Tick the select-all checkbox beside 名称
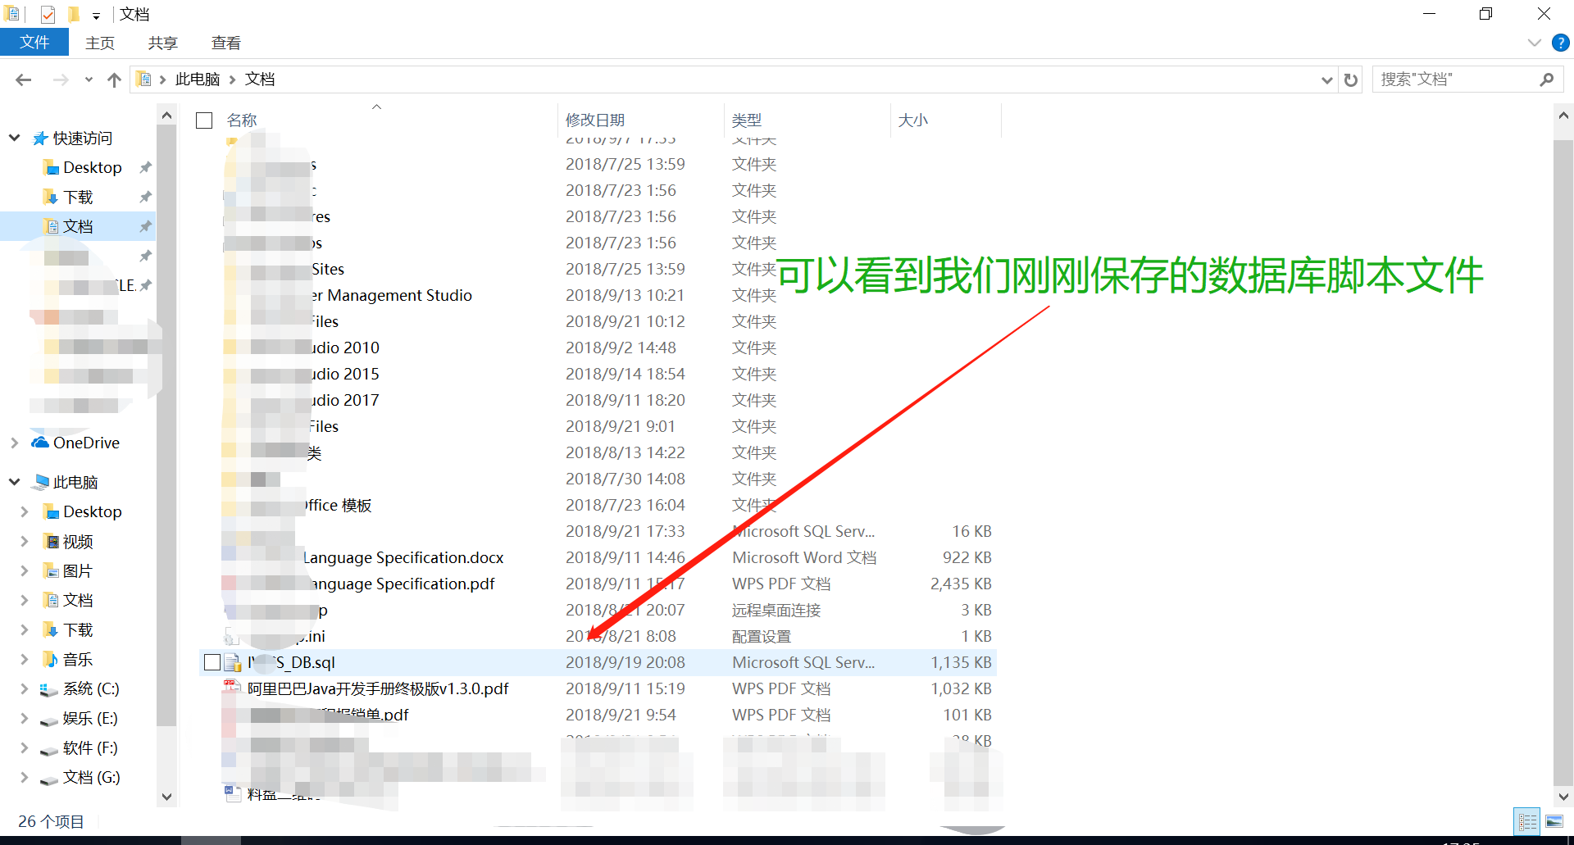This screenshot has height=845, width=1574. click(x=204, y=120)
